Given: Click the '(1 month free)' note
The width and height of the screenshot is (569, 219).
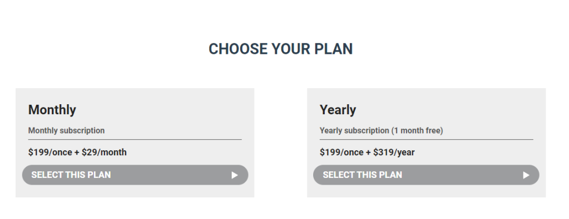Looking at the screenshot, I should [x=417, y=130].
